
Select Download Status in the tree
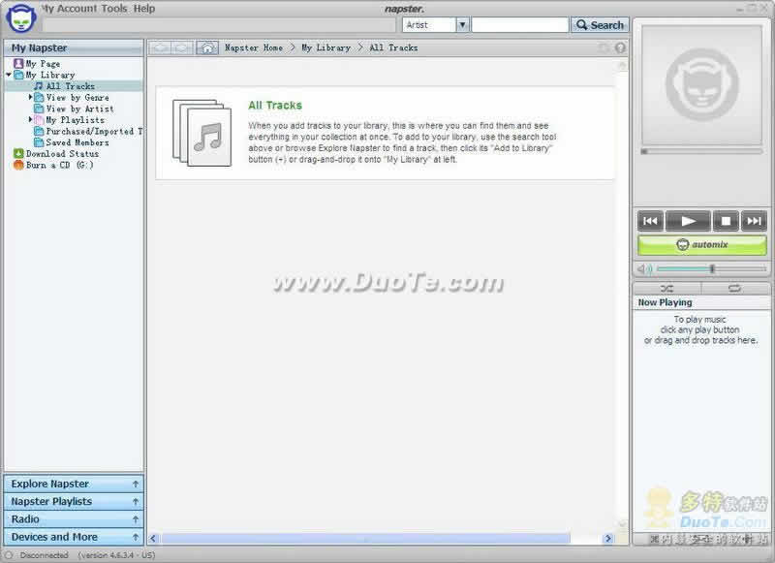[62, 154]
